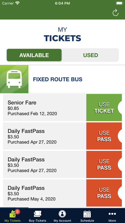This screenshot has width=125, height=223.
Task: Tap USE PASS on the first Daily FastPass
Action: (104, 136)
